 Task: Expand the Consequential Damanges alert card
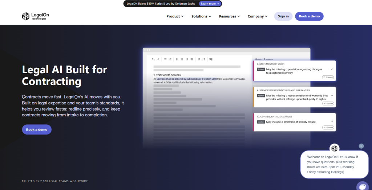coord(328,128)
